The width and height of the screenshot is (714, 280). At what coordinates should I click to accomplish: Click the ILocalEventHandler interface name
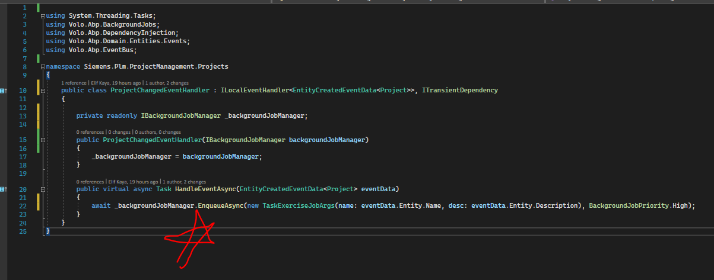tap(255, 91)
